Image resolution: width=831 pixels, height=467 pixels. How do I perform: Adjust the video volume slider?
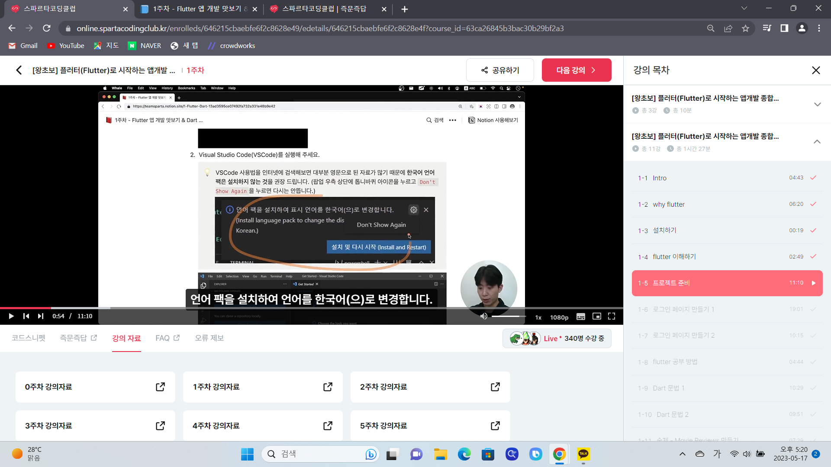click(509, 317)
